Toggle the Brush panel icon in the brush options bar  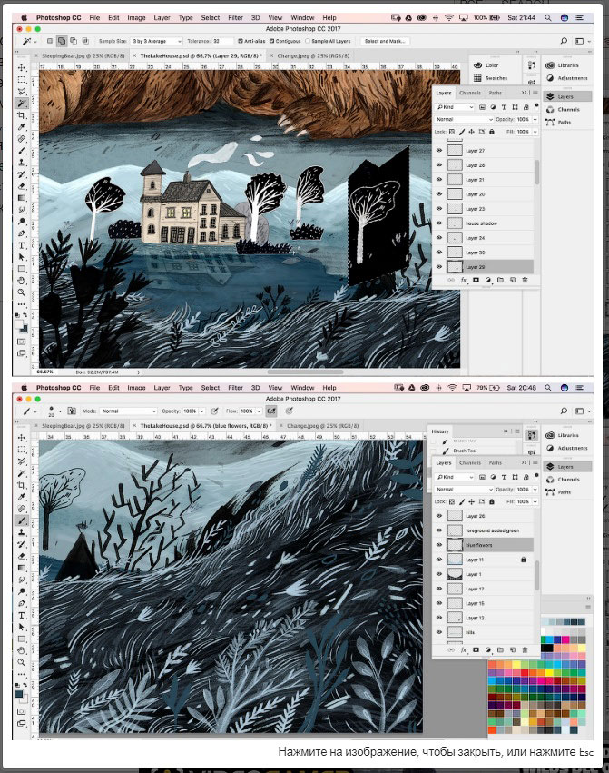pyautogui.click(x=72, y=411)
